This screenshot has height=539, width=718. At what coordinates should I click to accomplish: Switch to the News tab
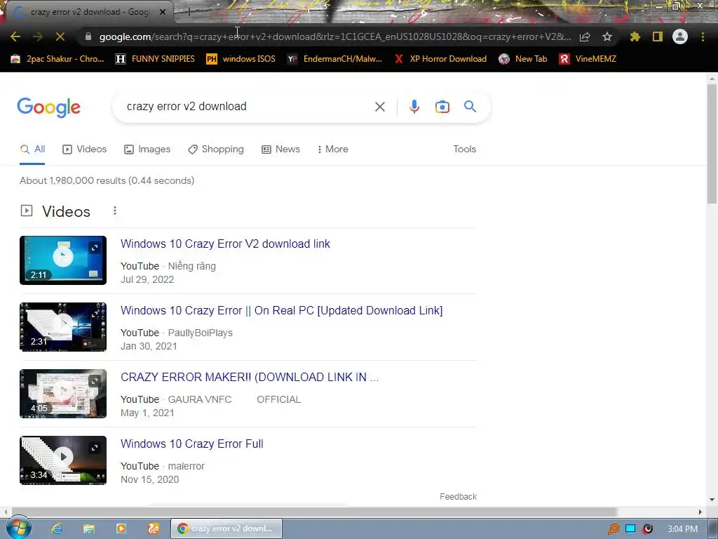(x=280, y=149)
